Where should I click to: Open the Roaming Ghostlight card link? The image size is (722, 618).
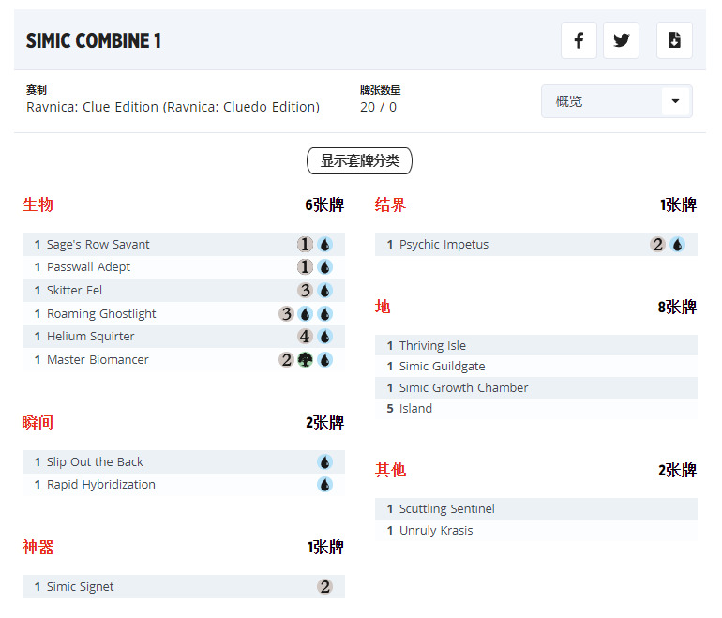[x=101, y=314]
